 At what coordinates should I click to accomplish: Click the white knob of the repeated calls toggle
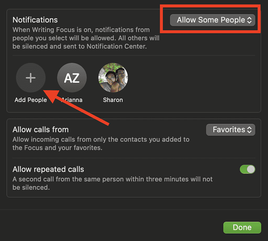click(x=251, y=169)
